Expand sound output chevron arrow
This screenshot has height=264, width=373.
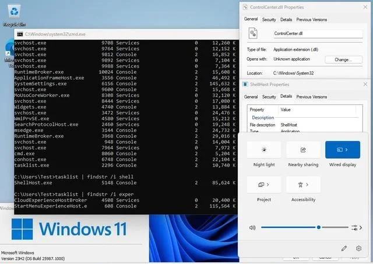(361, 228)
